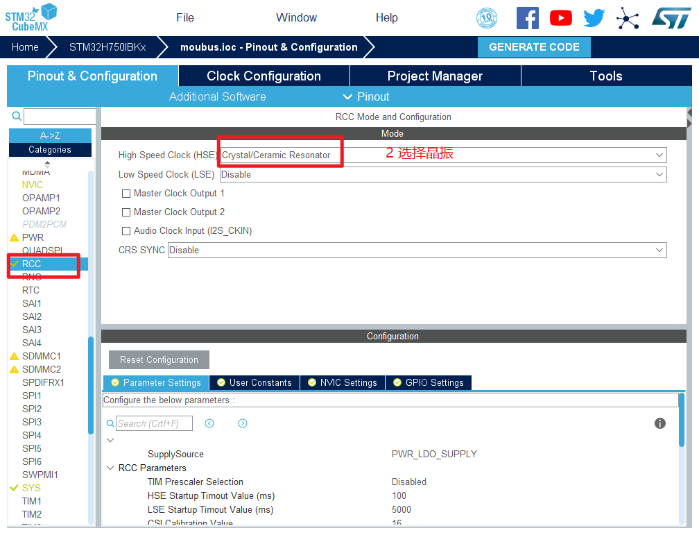Open ST Facebook page icon
The width and height of the screenshot is (699, 535).
click(x=527, y=18)
